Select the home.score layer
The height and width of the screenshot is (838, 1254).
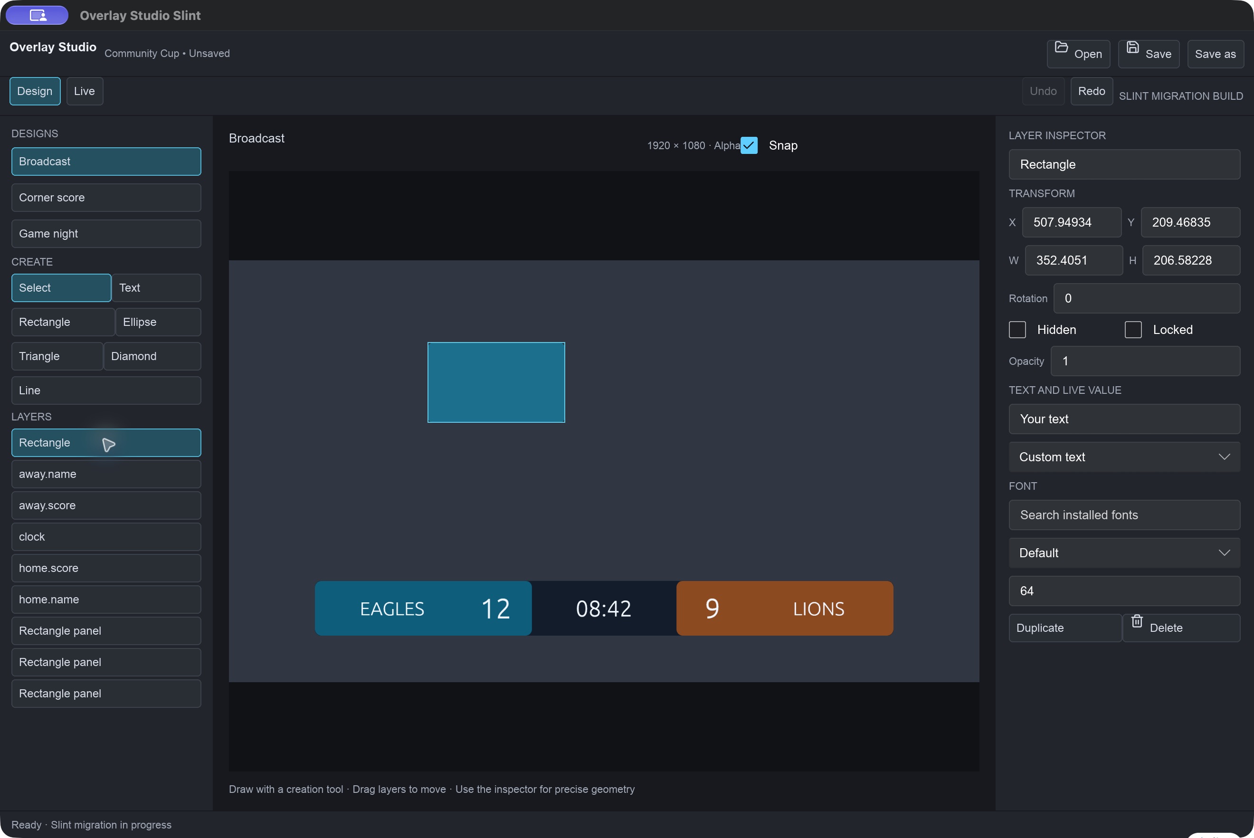(x=106, y=568)
